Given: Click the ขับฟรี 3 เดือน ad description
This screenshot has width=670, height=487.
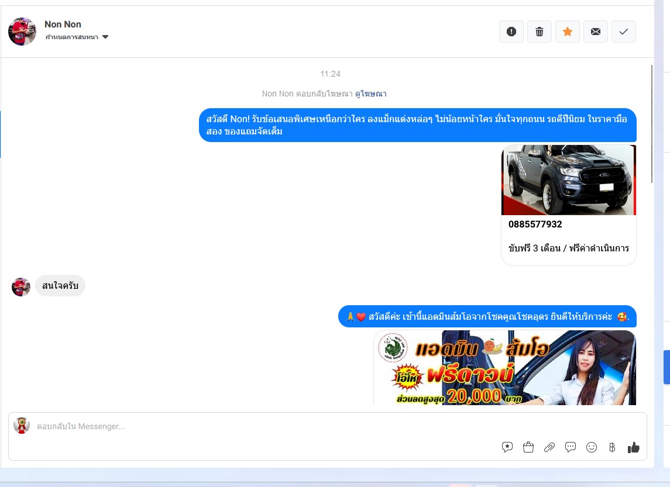Looking at the screenshot, I should click(x=569, y=248).
